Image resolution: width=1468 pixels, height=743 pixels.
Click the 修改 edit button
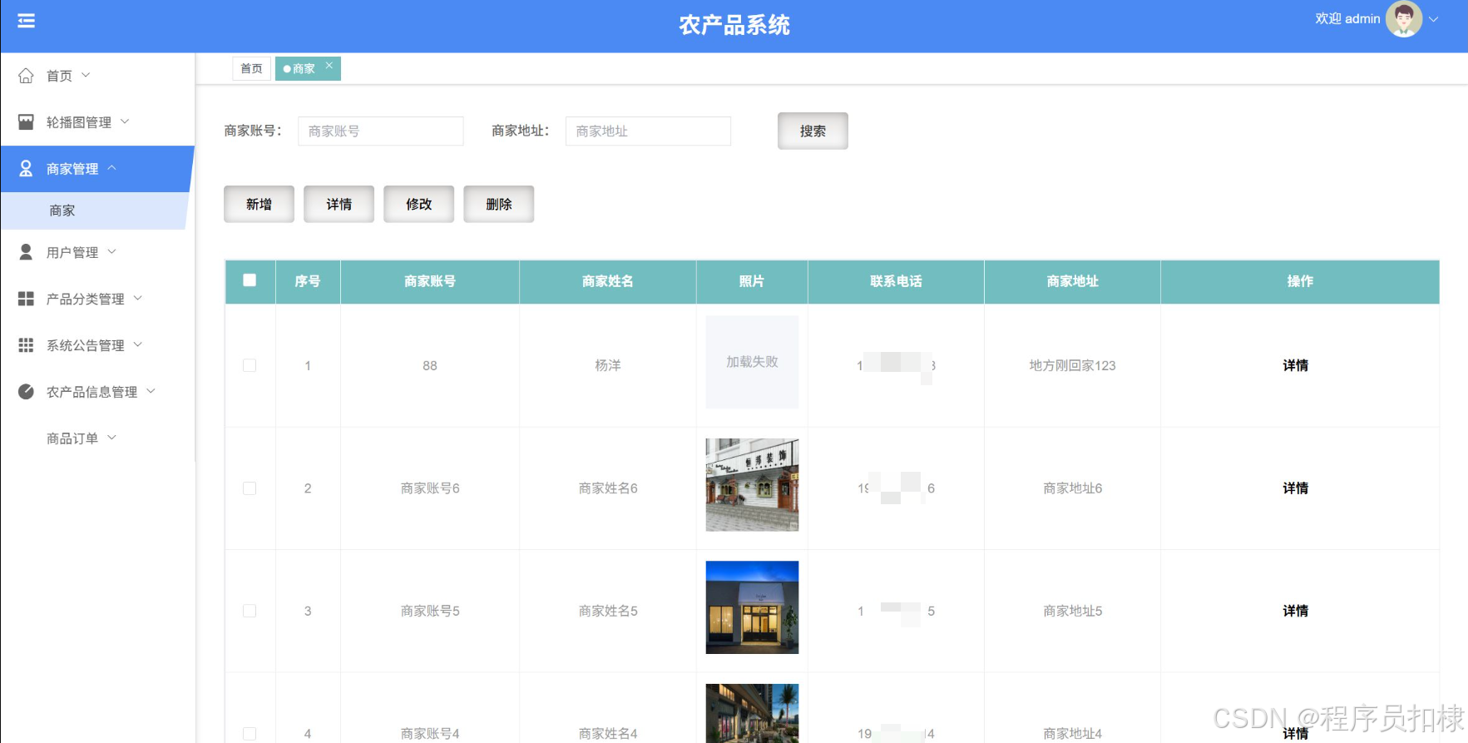pyautogui.click(x=418, y=204)
